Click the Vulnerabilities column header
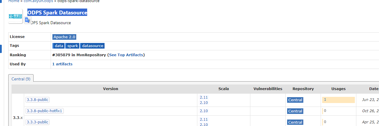 [x=268, y=89]
